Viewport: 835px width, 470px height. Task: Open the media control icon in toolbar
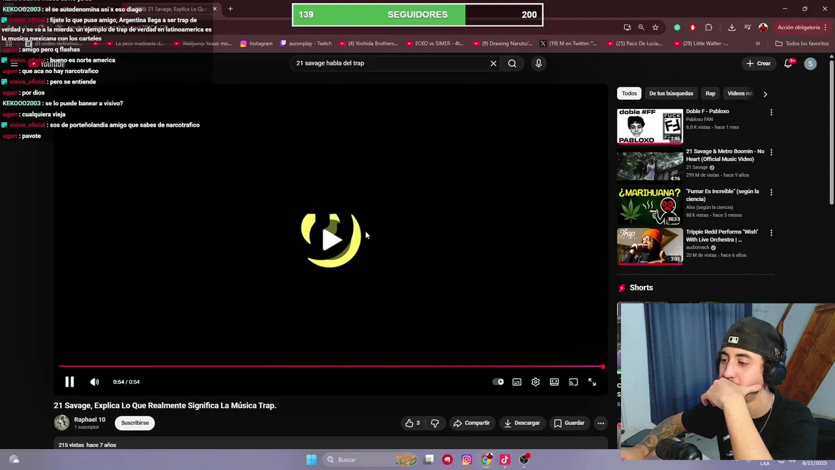click(747, 27)
